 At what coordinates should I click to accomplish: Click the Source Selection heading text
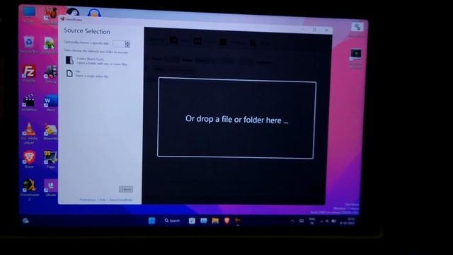click(x=87, y=31)
